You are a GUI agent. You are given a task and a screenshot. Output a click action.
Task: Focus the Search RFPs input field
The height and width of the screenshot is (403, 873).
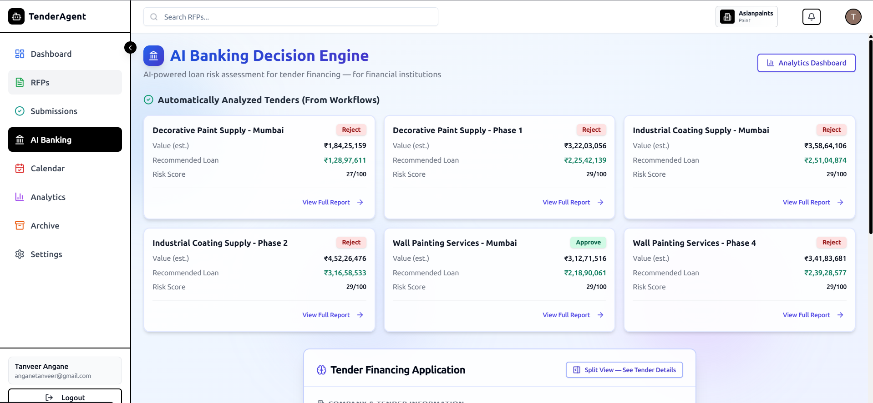(x=291, y=17)
